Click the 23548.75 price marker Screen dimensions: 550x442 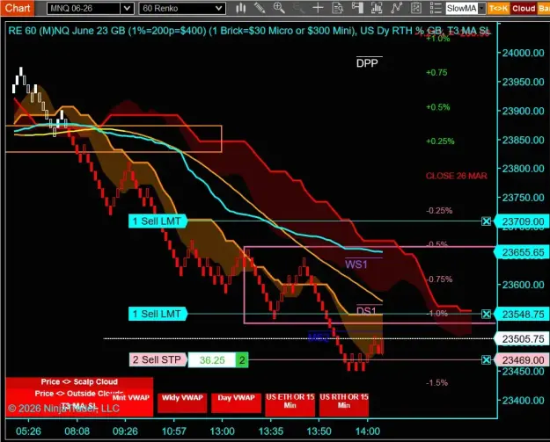pos(523,315)
